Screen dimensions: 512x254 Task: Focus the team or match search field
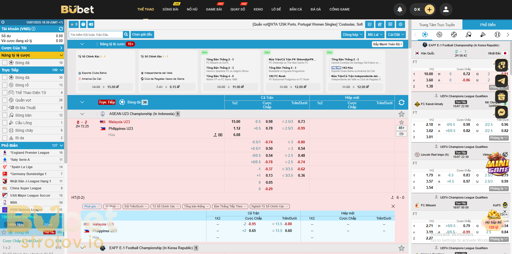tap(96, 35)
